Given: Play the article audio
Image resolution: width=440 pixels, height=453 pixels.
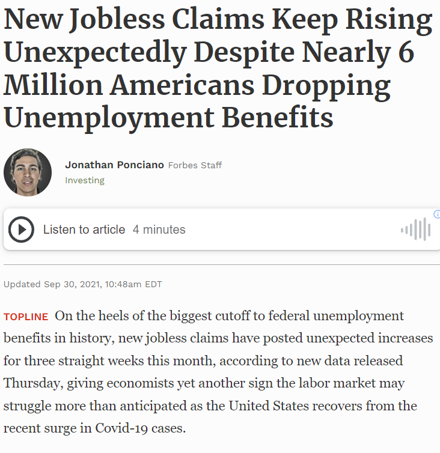Looking at the screenshot, I should pos(21,230).
